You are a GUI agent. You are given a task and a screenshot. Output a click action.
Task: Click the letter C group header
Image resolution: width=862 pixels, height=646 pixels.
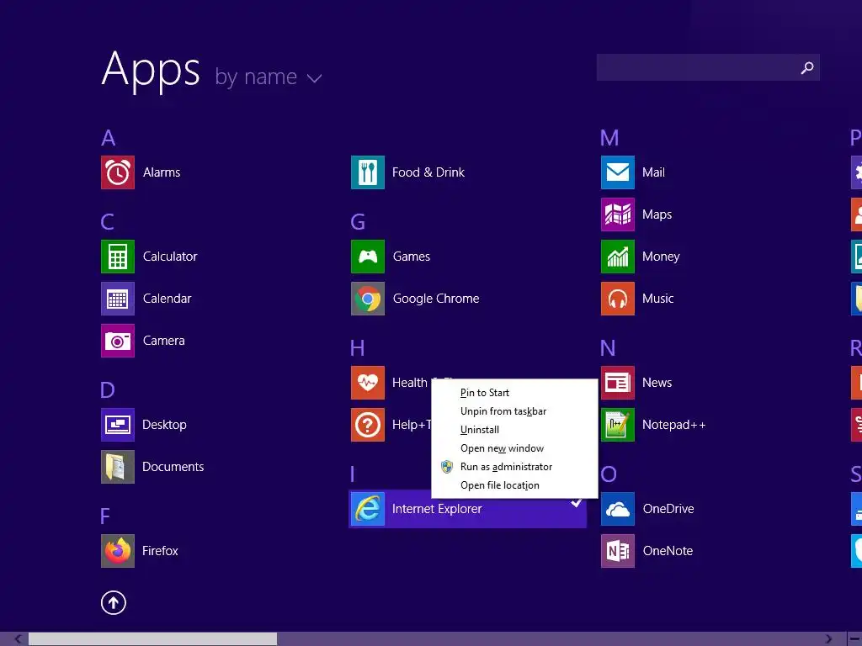tap(108, 222)
